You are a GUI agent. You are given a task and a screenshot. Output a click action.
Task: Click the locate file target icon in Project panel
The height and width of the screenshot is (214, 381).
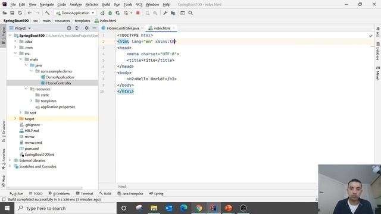[x=69, y=28]
